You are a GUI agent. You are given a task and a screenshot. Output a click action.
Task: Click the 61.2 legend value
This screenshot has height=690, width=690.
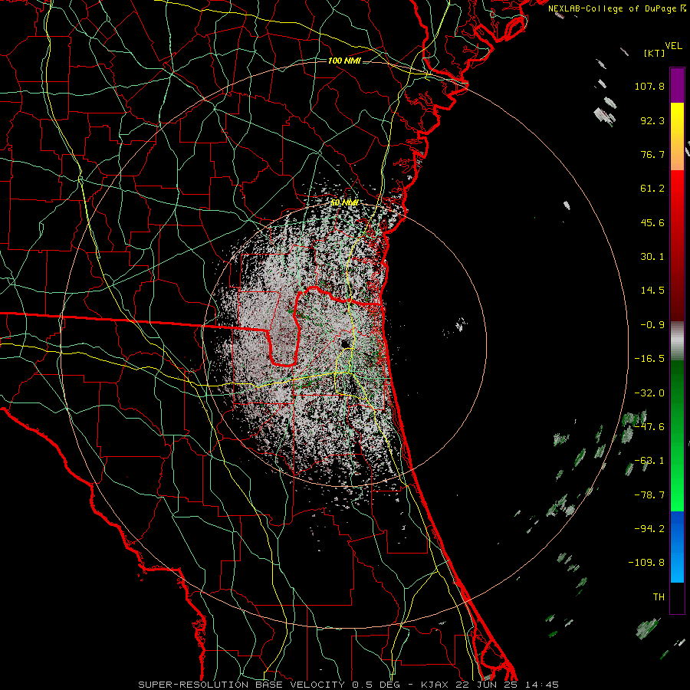point(652,189)
